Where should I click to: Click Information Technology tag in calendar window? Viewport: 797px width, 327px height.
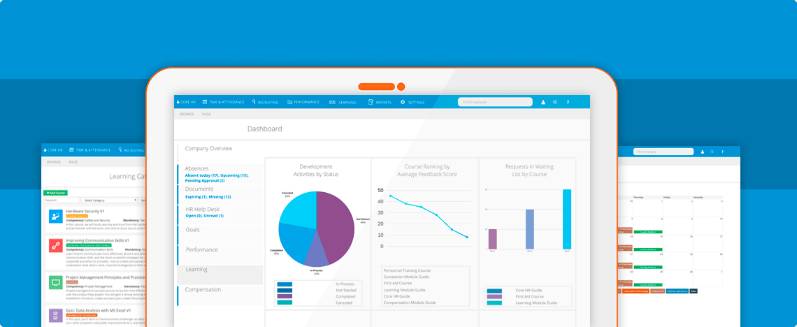click(x=636, y=291)
